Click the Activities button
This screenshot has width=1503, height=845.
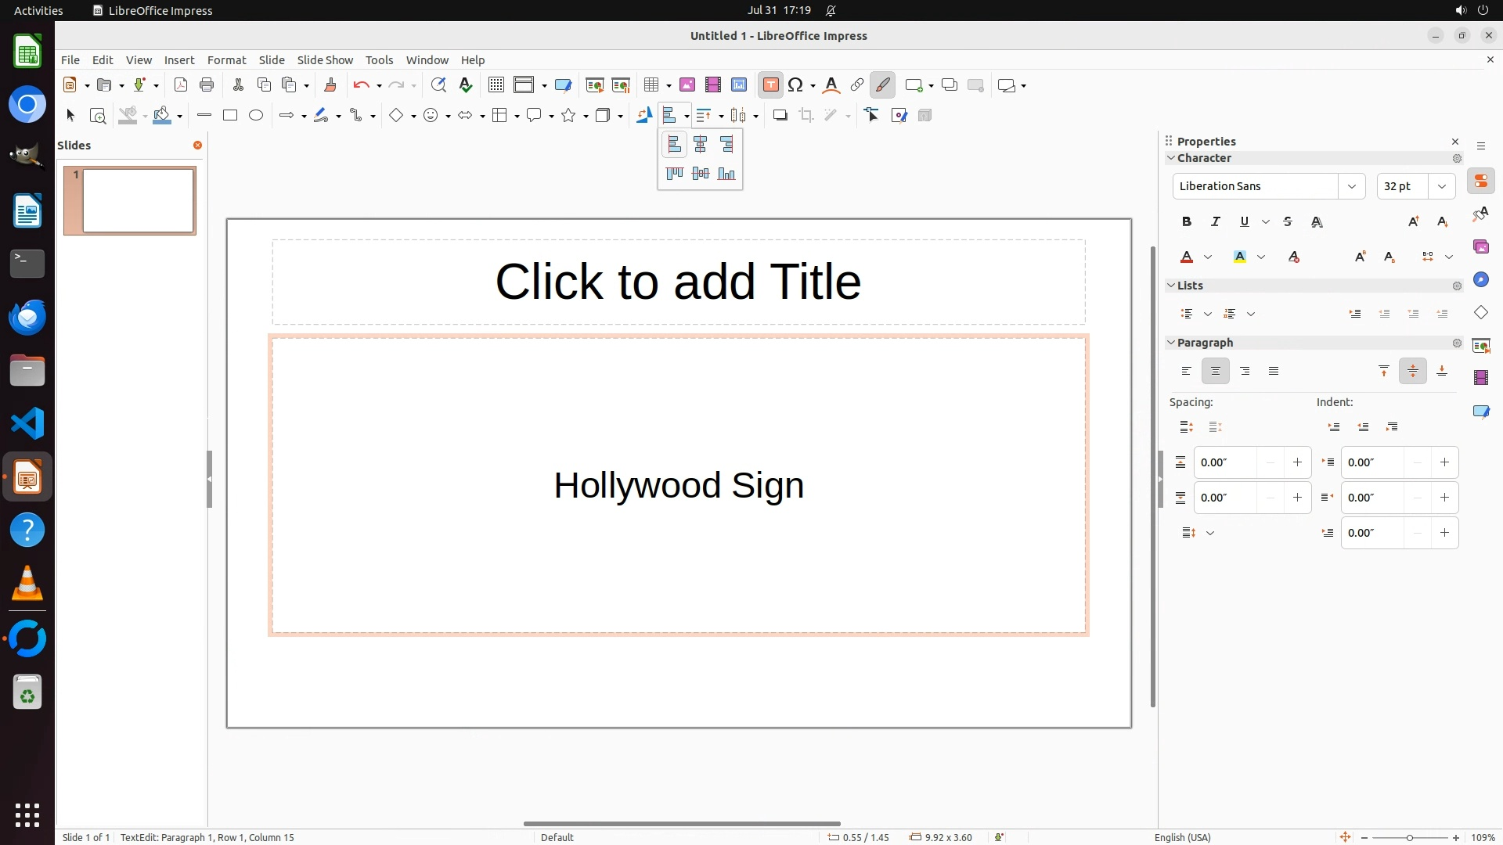tap(38, 10)
